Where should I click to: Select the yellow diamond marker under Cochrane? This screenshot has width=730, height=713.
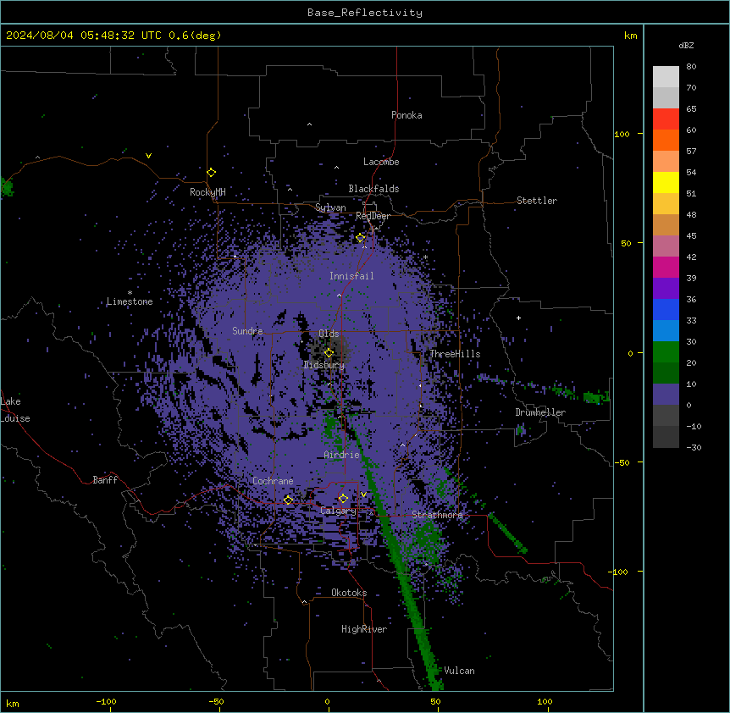point(288,500)
